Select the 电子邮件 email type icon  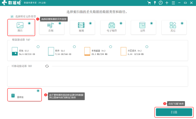coord(112,25)
